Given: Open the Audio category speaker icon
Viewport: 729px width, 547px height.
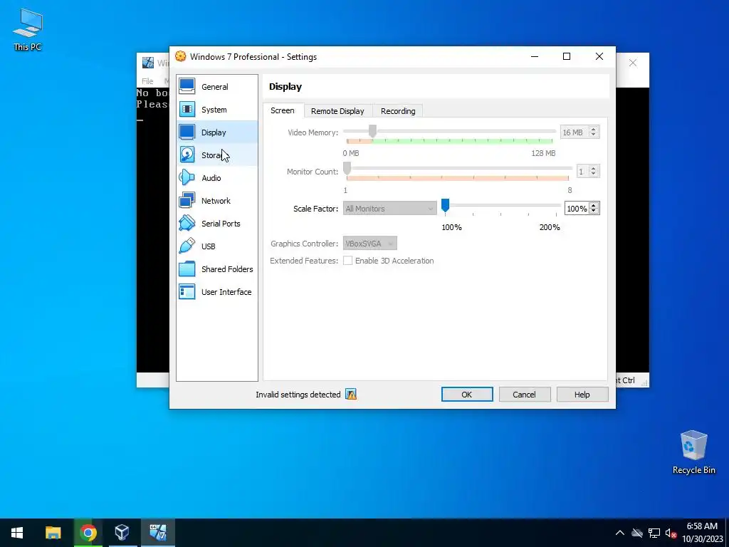Looking at the screenshot, I should pyautogui.click(x=187, y=177).
